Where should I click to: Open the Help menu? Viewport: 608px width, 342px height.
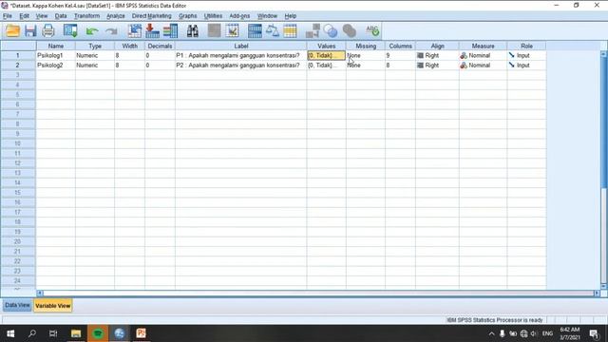click(291, 16)
